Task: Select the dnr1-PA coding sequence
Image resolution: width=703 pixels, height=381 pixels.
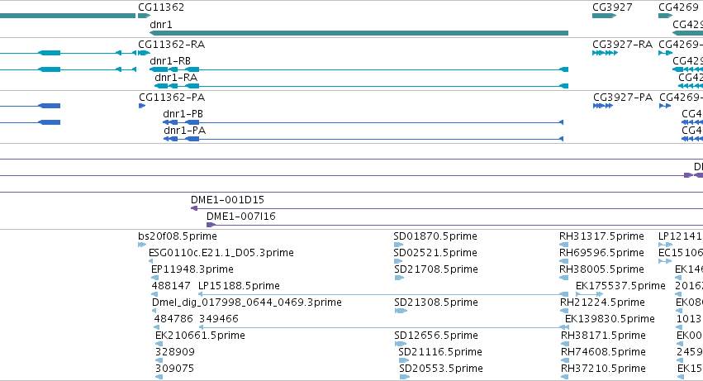Action: pos(185,131)
